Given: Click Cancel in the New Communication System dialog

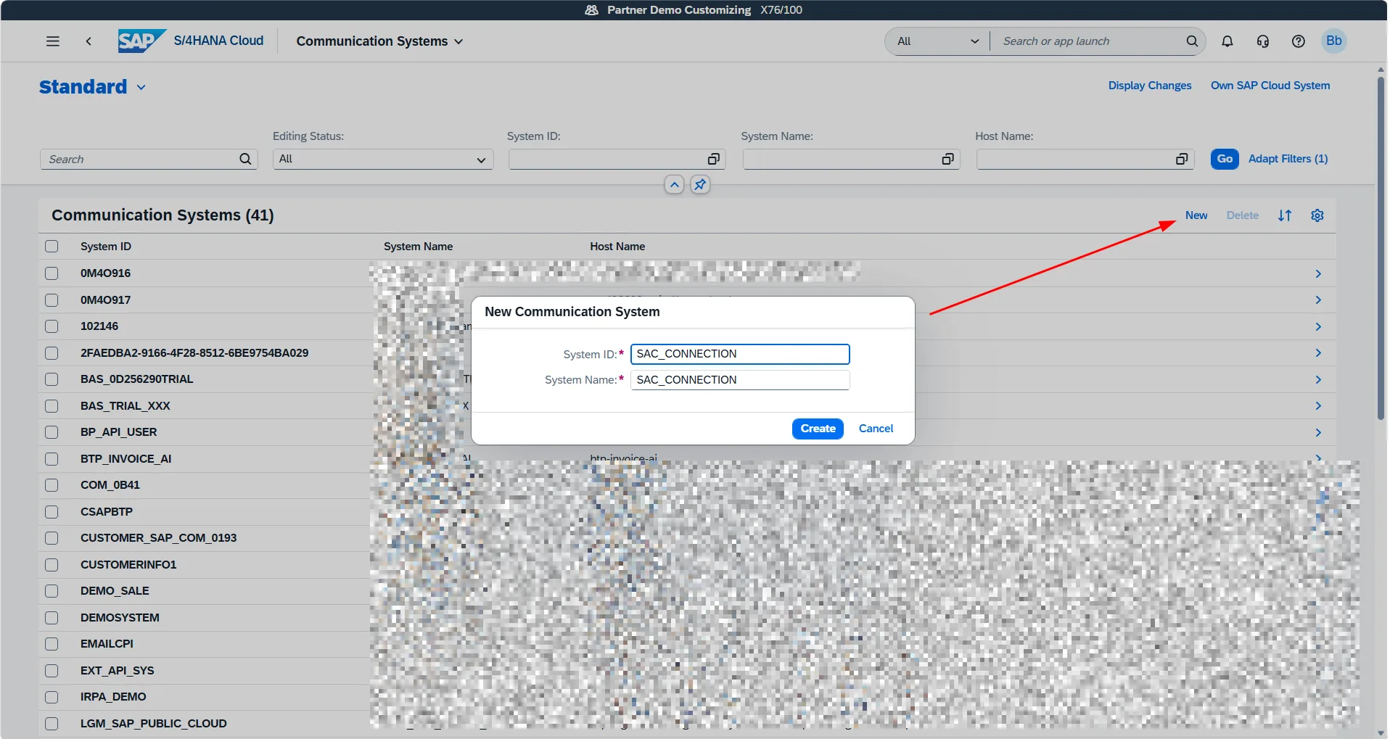Looking at the screenshot, I should [x=876, y=429].
